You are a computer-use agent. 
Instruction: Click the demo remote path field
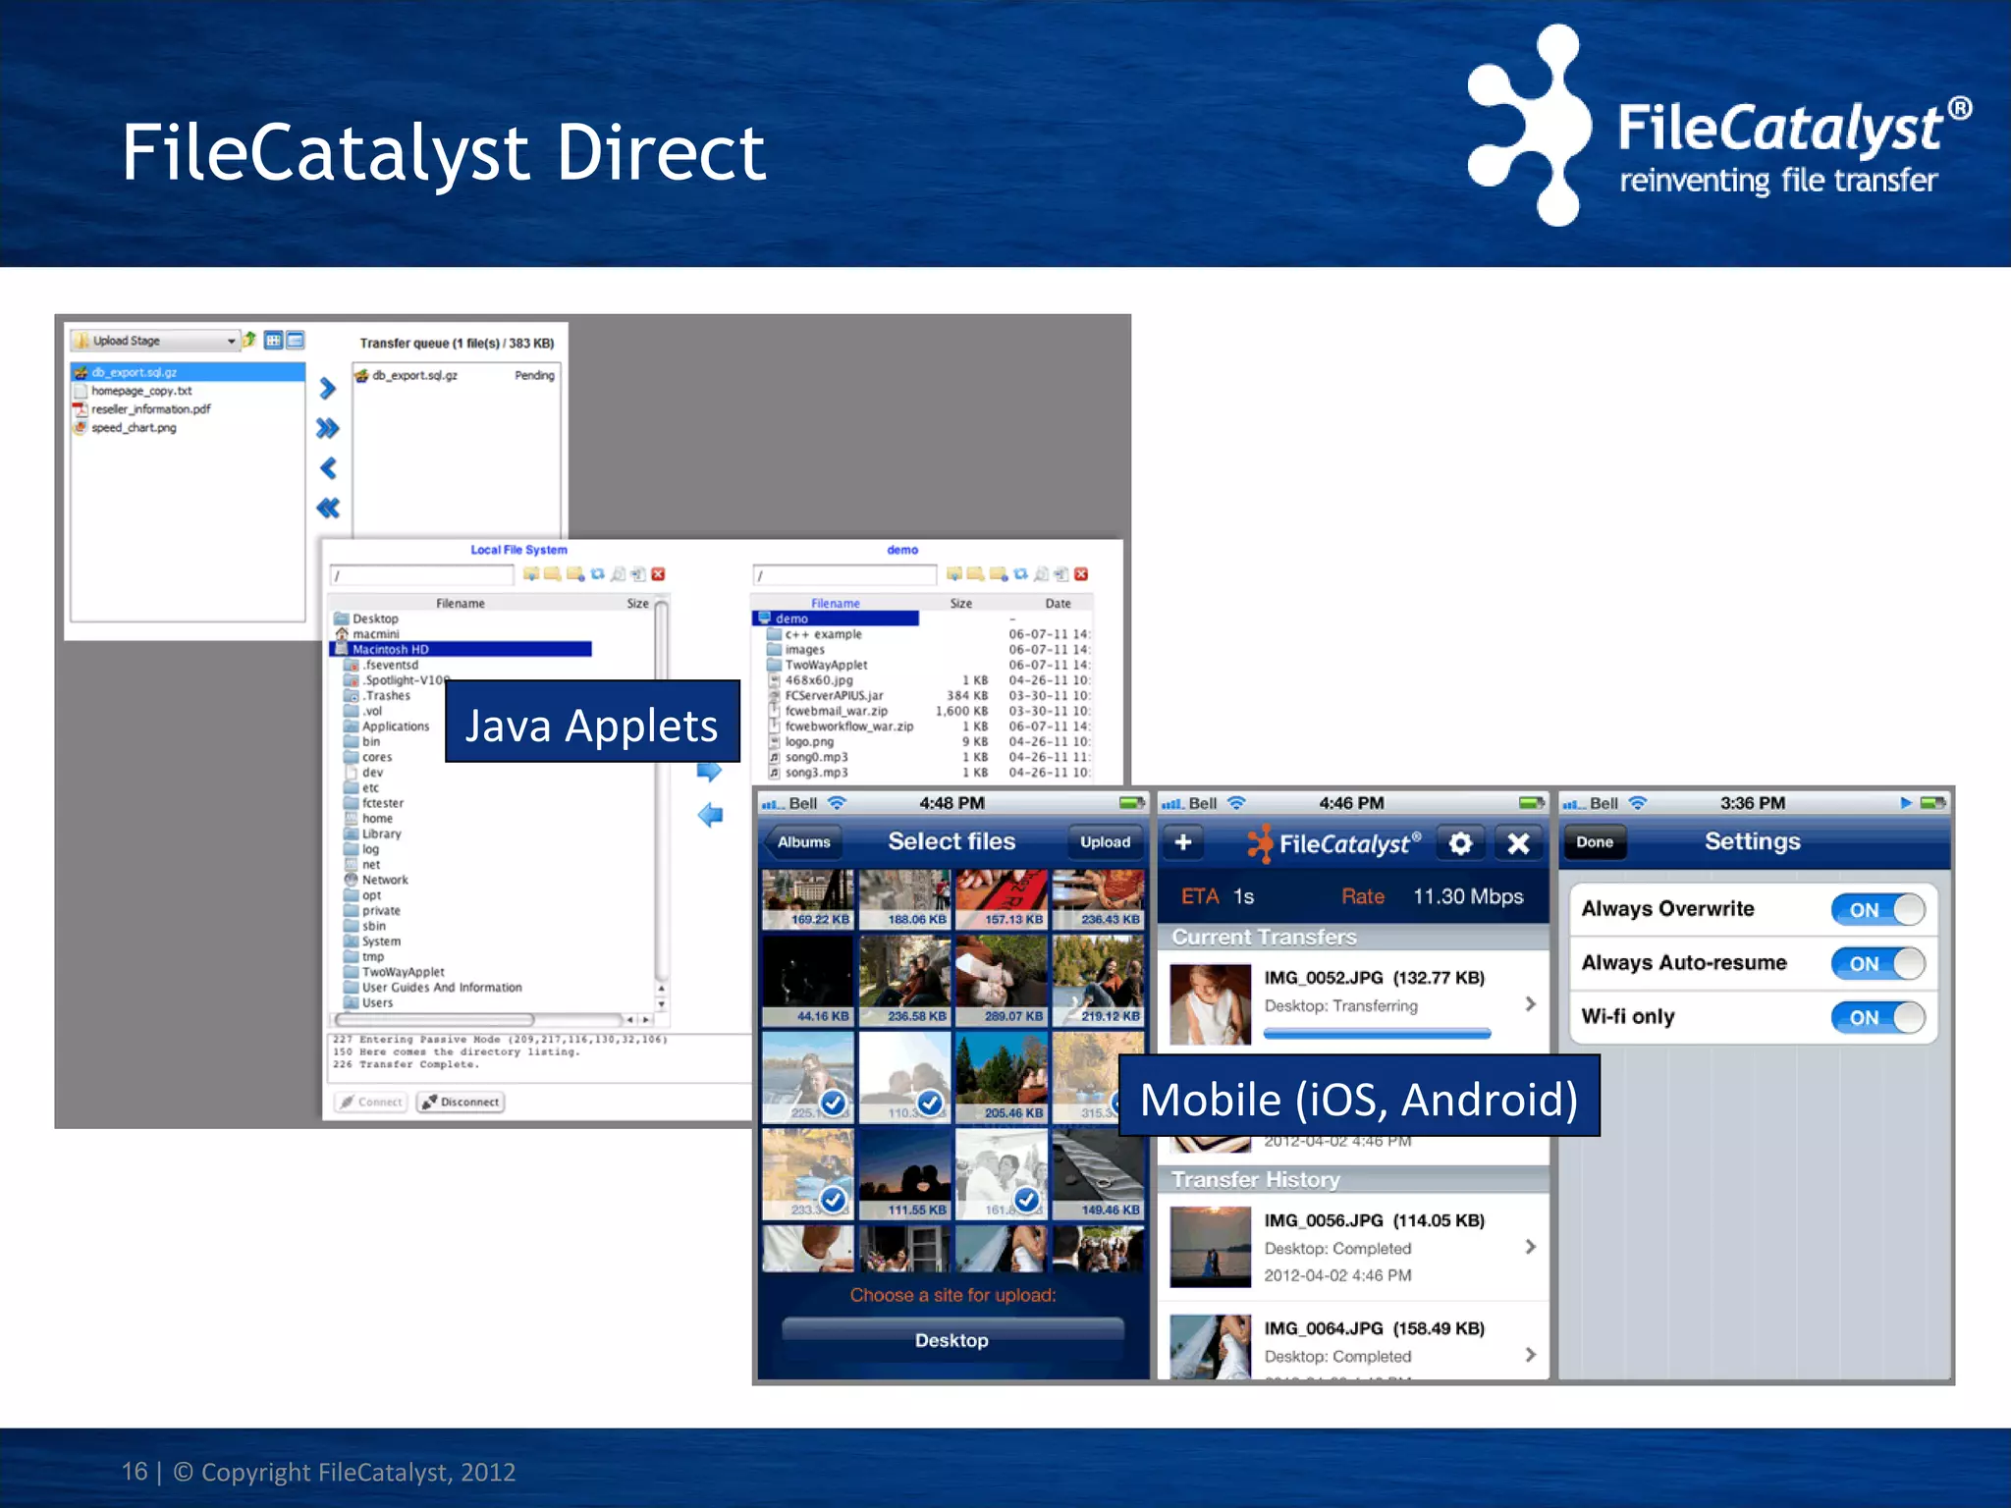tap(844, 575)
